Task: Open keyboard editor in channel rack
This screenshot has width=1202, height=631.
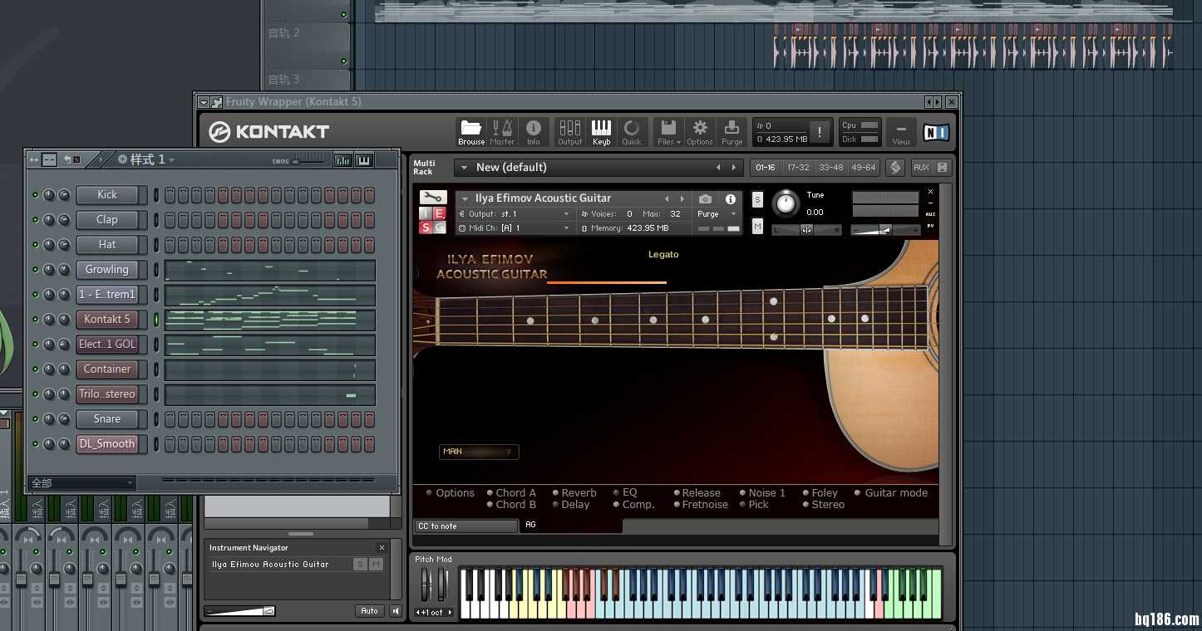Action: pyautogui.click(x=364, y=160)
